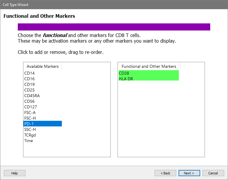Select CD16 in Available Markers list
228x180 pixels.
click(29, 79)
